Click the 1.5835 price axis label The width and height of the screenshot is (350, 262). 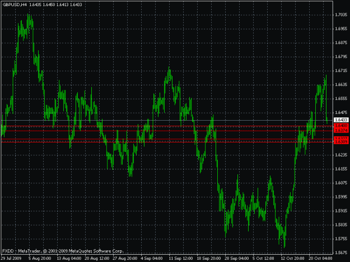pos(341,225)
